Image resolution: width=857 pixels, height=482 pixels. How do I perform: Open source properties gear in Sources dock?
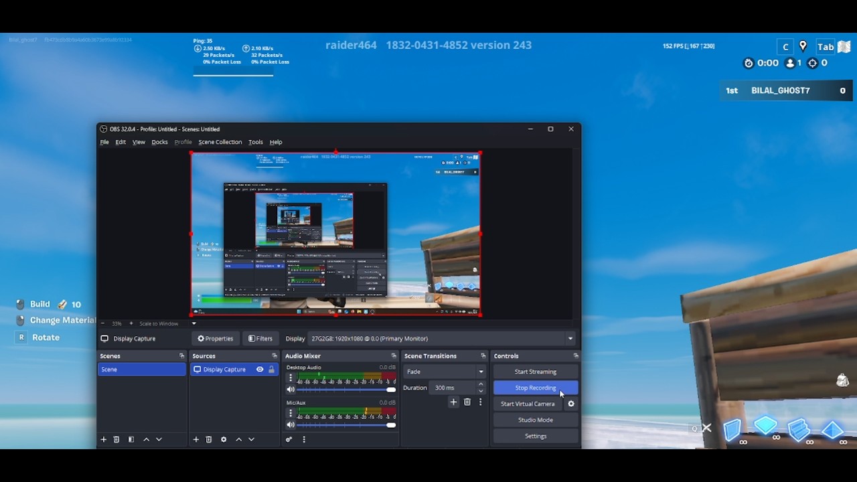pos(224,439)
